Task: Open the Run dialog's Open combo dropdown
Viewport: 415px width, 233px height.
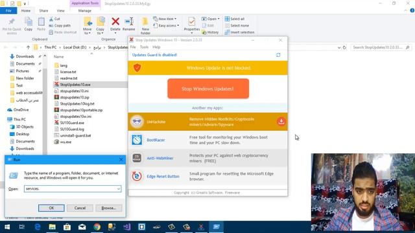Action: pos(118,188)
